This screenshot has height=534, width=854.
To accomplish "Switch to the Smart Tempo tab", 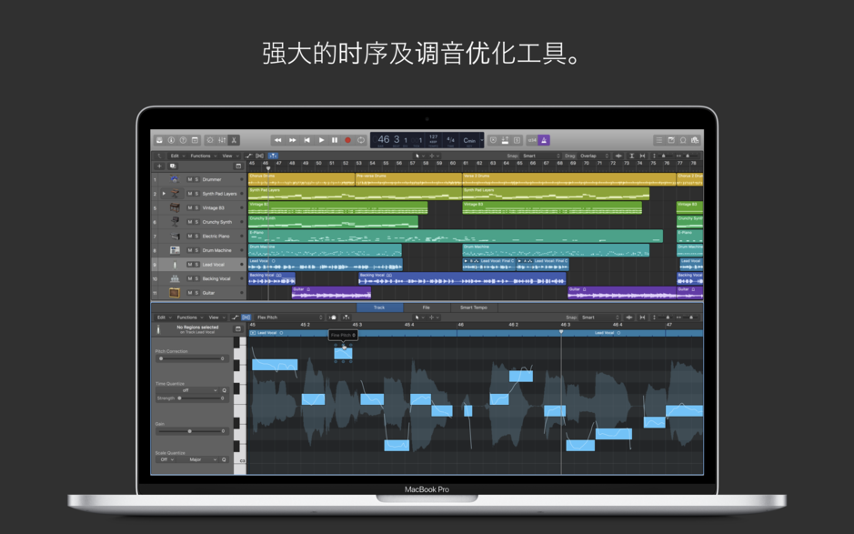I will (476, 307).
